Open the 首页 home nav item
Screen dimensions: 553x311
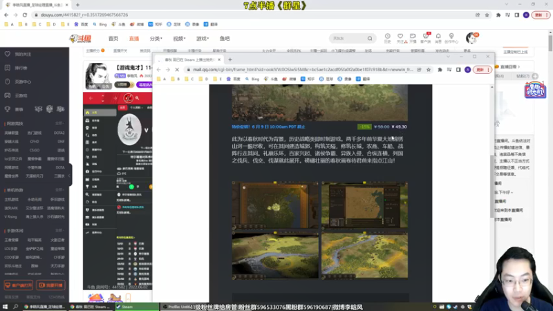113,39
